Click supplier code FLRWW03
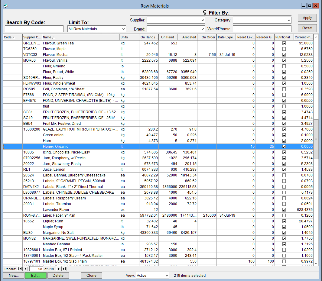 tap(32, 83)
